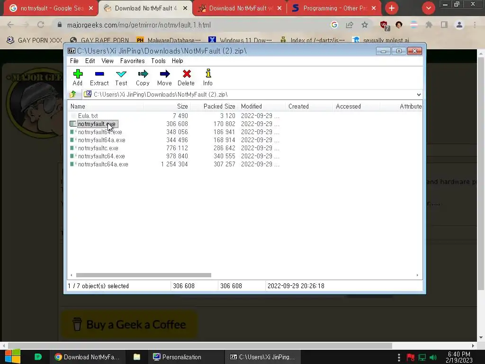Select the Copy toolbar icon
Screen dimensions: 485x364
coord(143,77)
